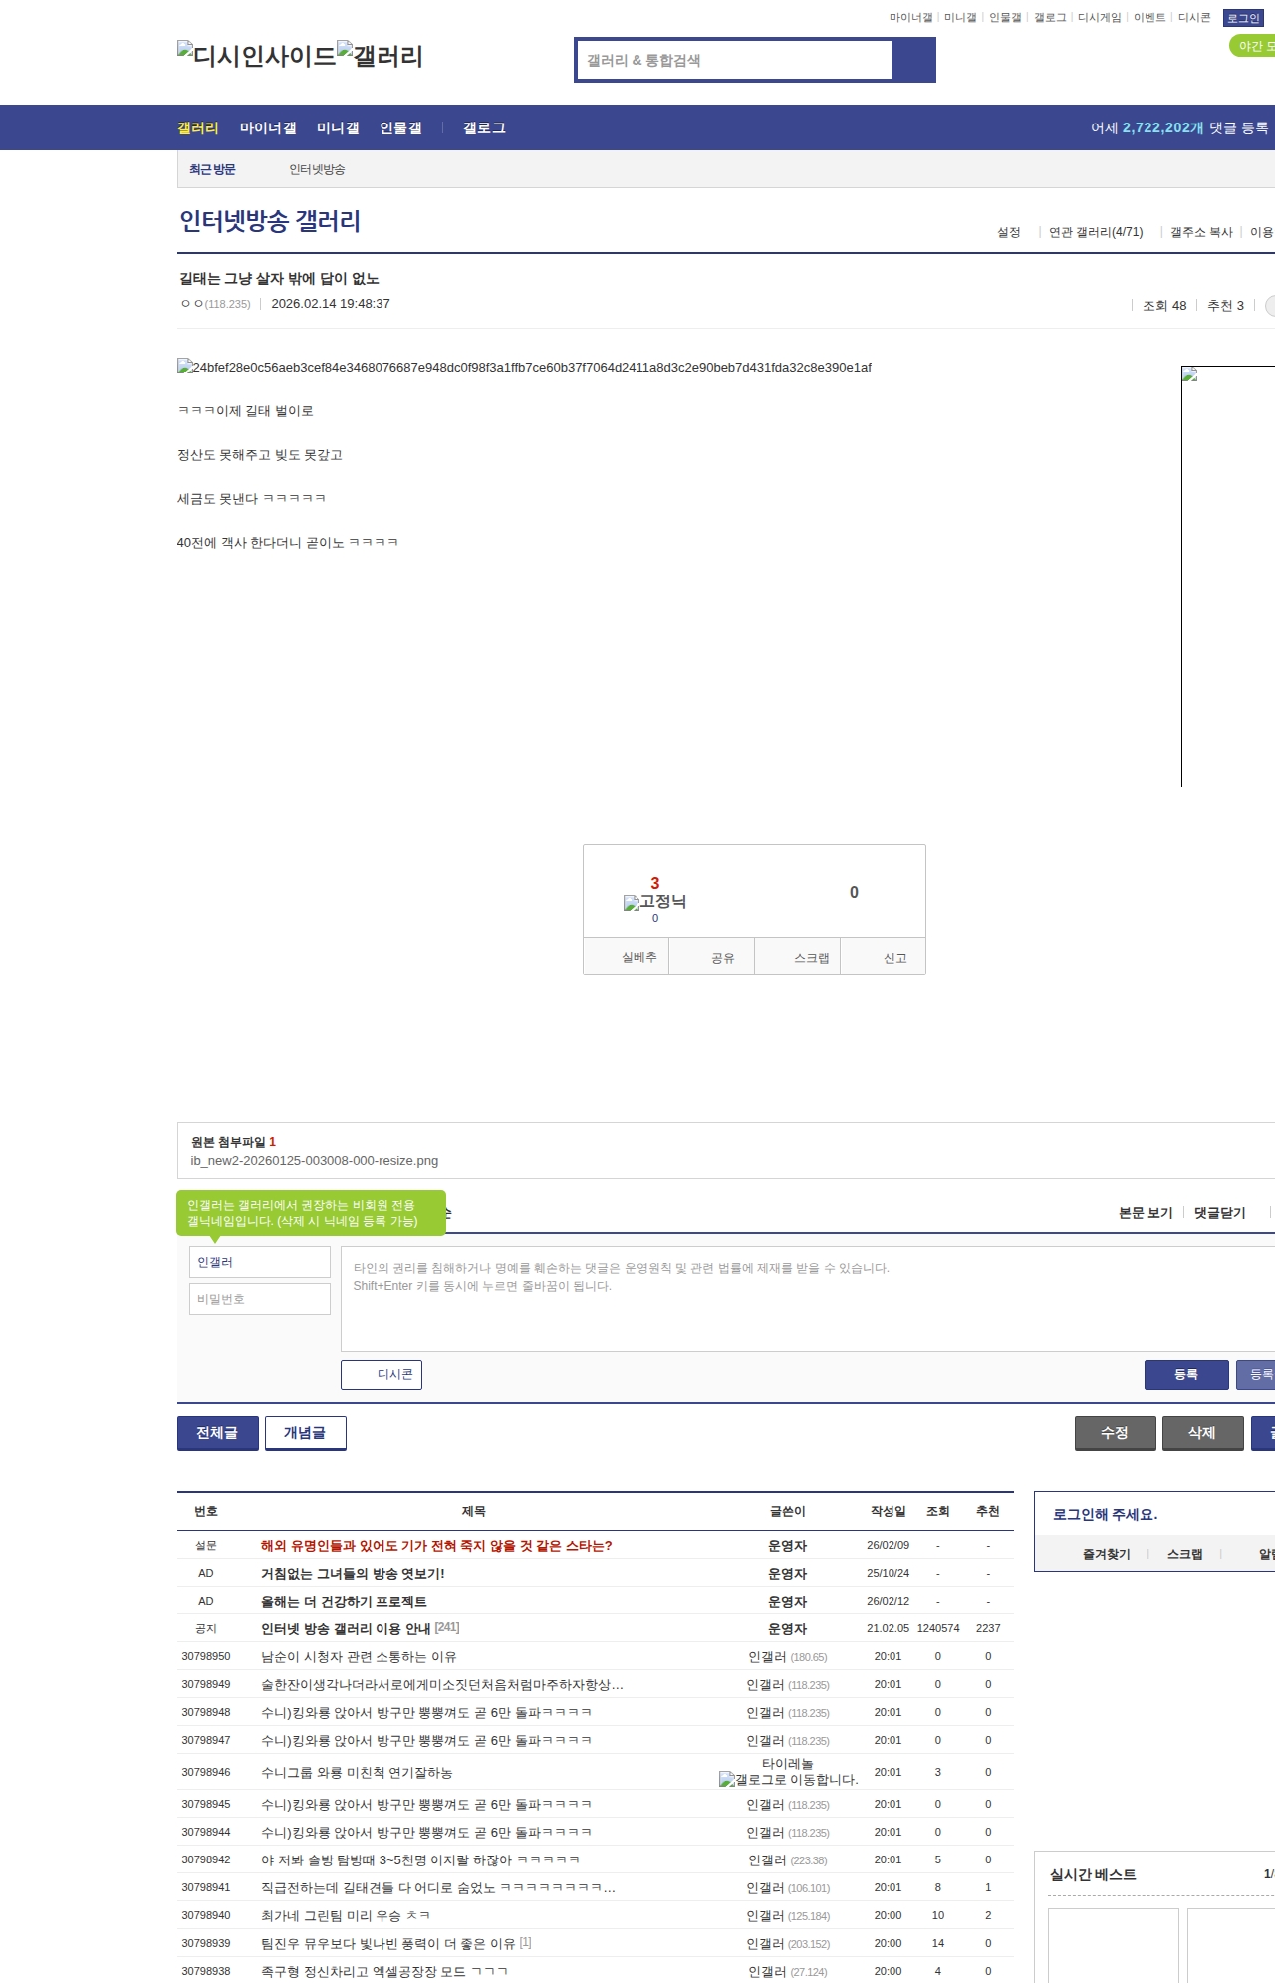Upvote the post showing 3 recommendations
1275x1983 pixels.
point(654,884)
